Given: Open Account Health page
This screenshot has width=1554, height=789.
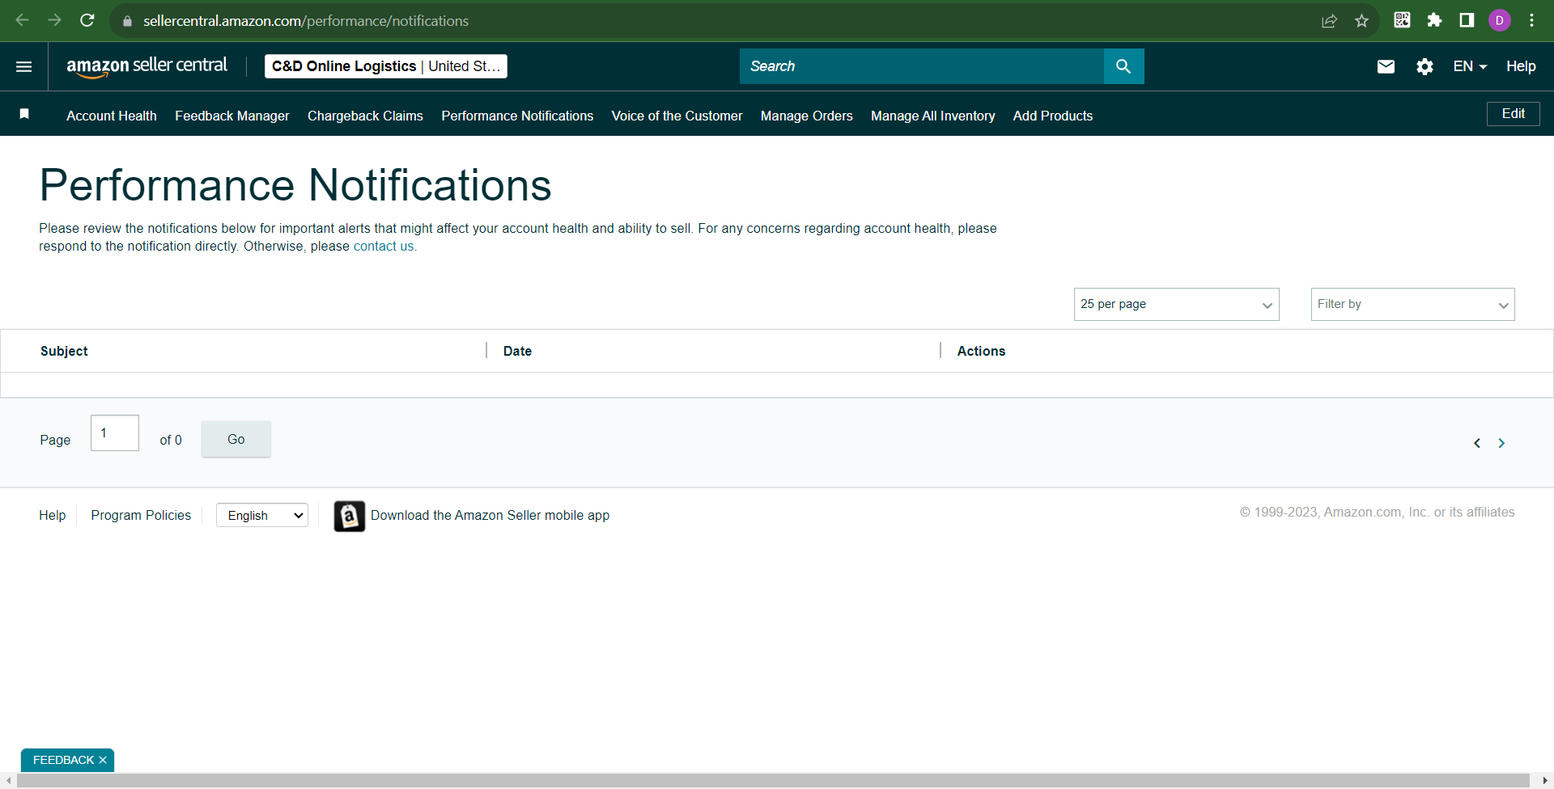Looking at the screenshot, I should pos(112,116).
